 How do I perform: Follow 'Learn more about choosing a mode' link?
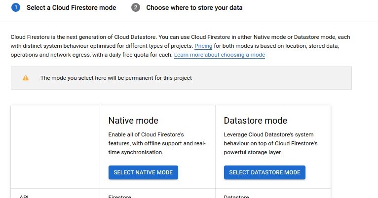coord(220,55)
